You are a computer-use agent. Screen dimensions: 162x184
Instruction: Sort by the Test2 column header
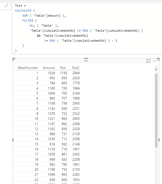click(x=76, y=68)
